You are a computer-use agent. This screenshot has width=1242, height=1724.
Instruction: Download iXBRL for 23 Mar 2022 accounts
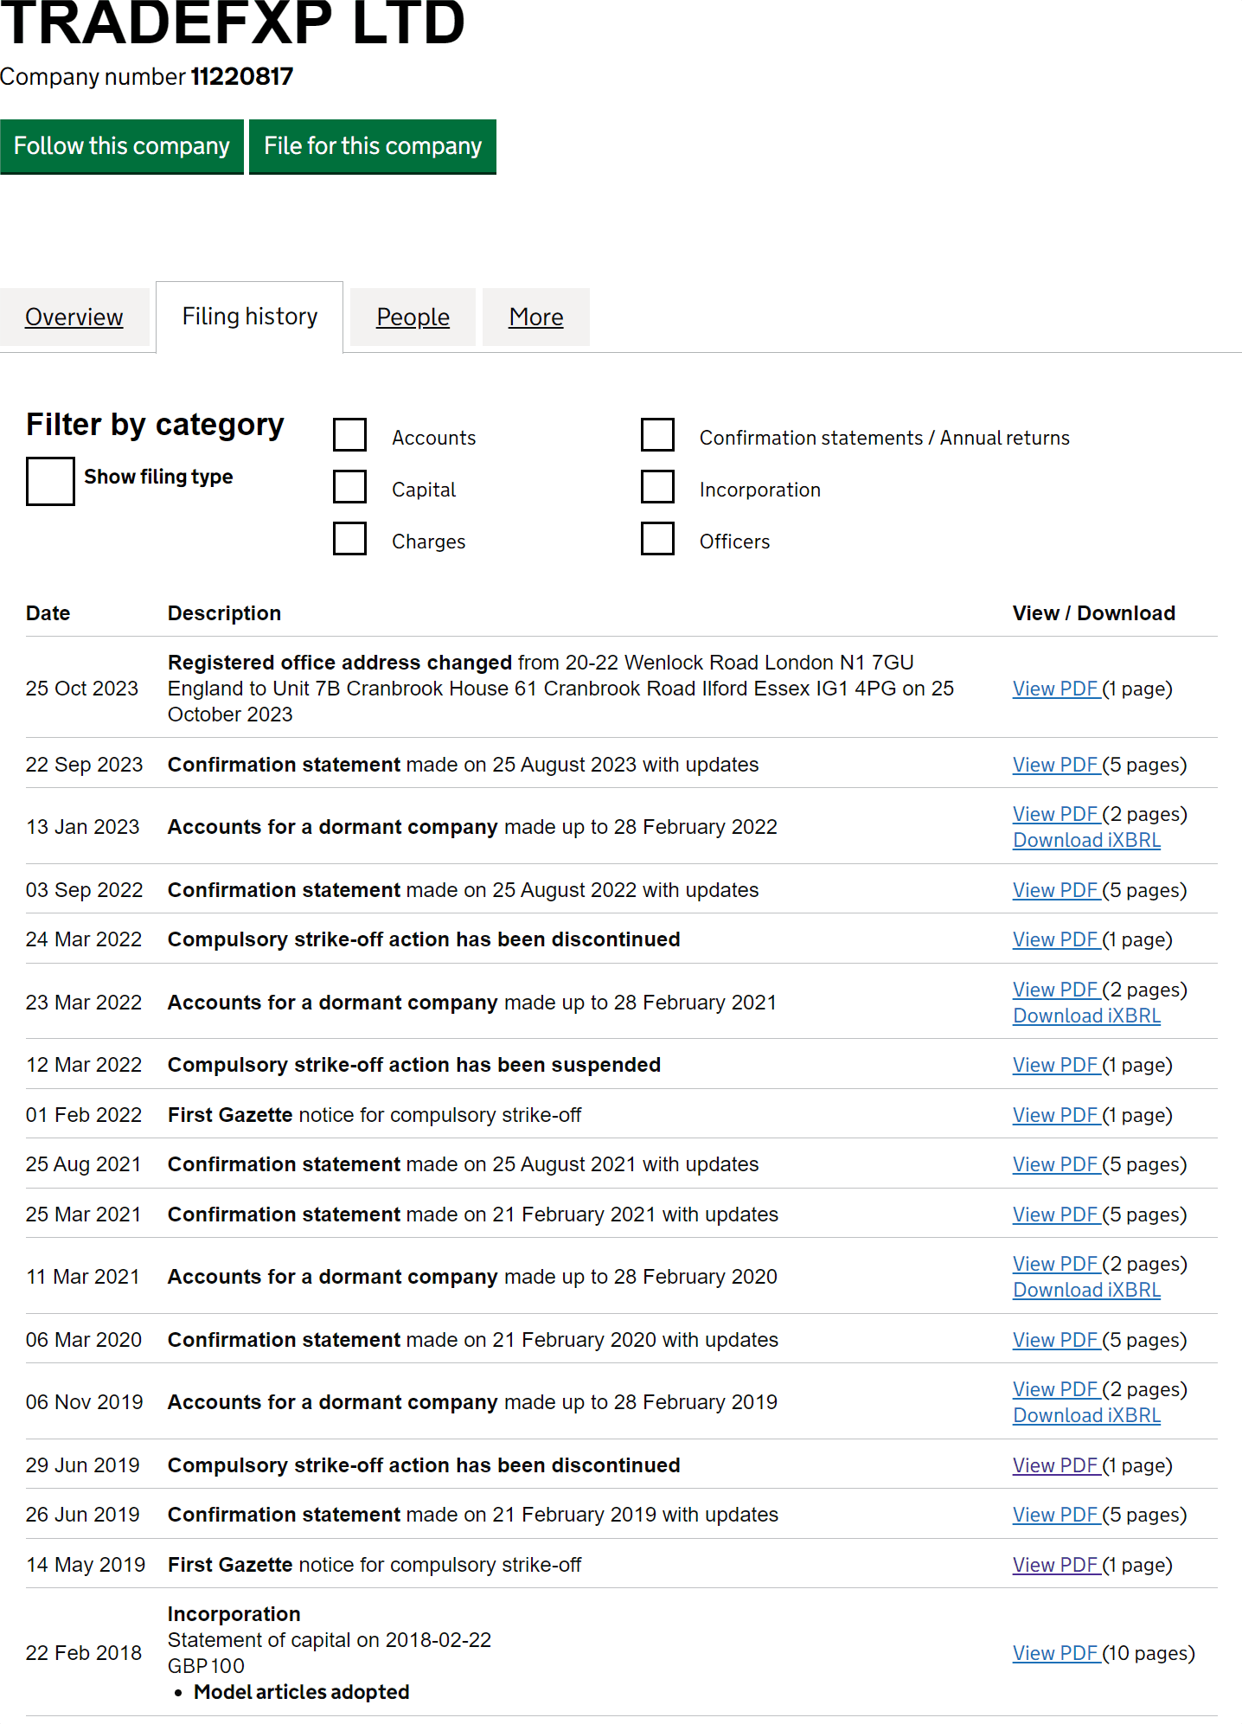(x=1086, y=1016)
